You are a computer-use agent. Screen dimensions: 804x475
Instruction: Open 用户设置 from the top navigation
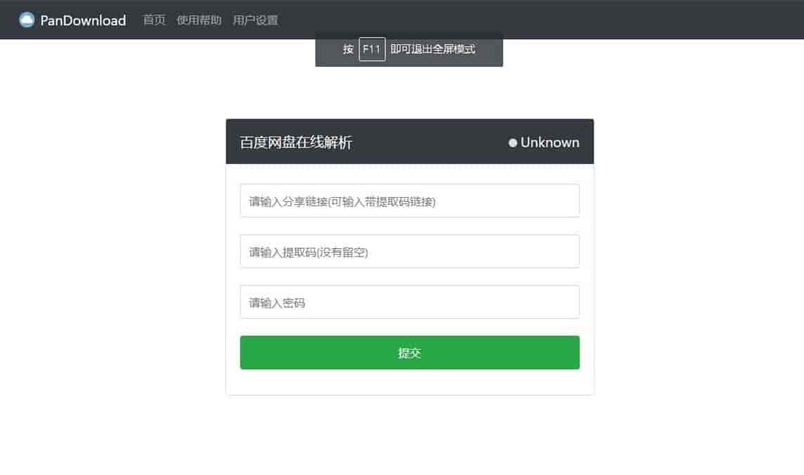coord(255,20)
